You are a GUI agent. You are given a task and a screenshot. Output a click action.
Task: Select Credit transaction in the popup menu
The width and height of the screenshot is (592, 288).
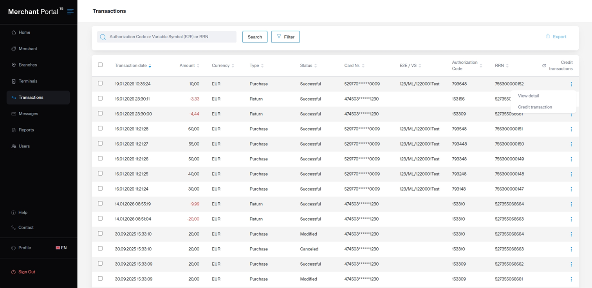click(535, 107)
